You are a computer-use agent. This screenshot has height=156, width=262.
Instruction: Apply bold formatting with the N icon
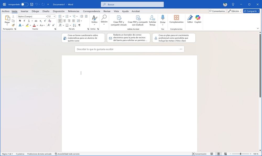[x=20, y=21]
